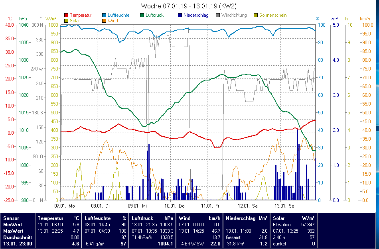The height and width of the screenshot is (249, 379).
Task: Select the '10.01. Do' date label
Action: click(x=174, y=206)
